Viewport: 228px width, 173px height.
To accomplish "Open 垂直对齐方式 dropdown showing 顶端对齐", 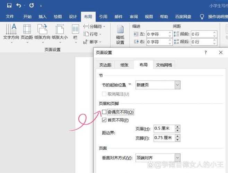I will 158,158.
